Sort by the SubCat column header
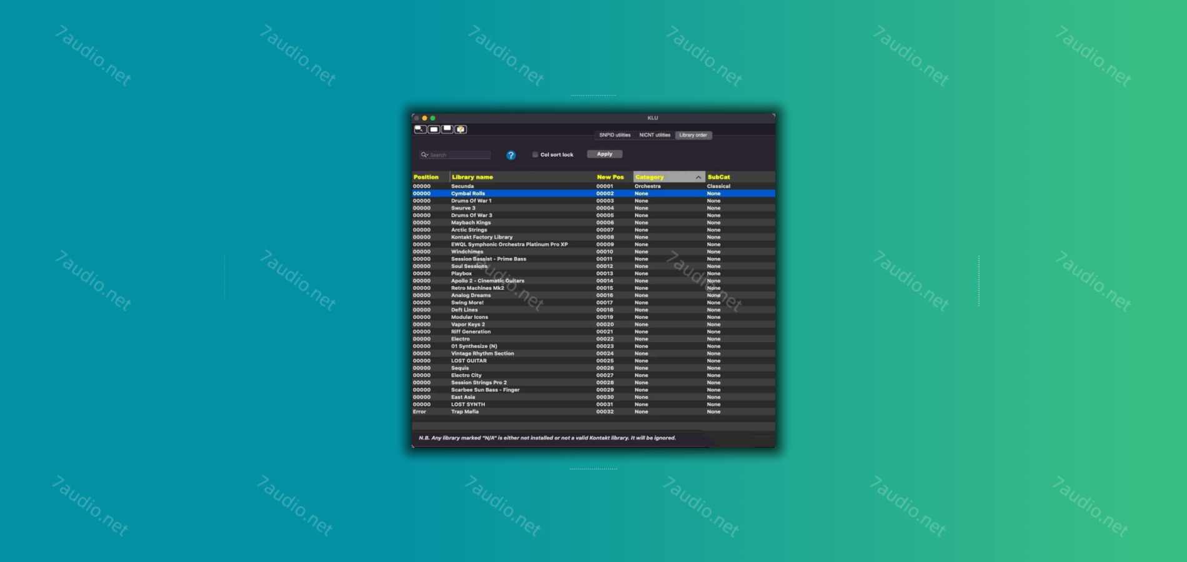 (x=740, y=177)
